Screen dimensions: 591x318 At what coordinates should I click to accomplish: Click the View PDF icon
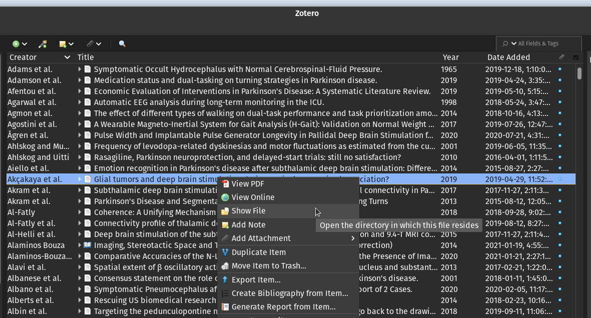pyautogui.click(x=225, y=184)
